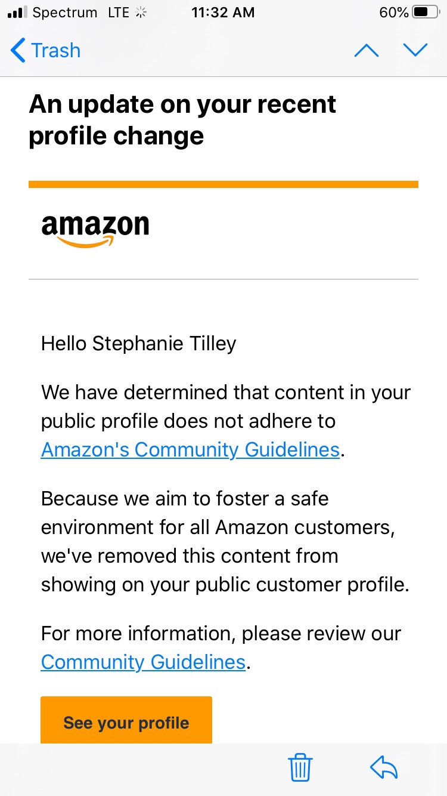Tap the "Hello Stephanie Tilley" greeting
This screenshot has width=447, height=796.
pos(138,344)
